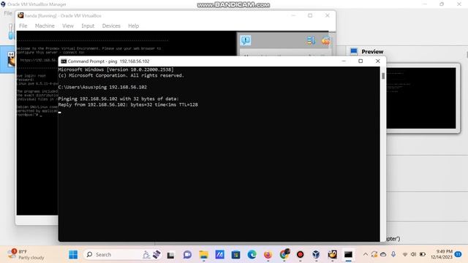Open File menu in VirtualBox Manager
The height and width of the screenshot is (263, 468).
click(8, 13)
